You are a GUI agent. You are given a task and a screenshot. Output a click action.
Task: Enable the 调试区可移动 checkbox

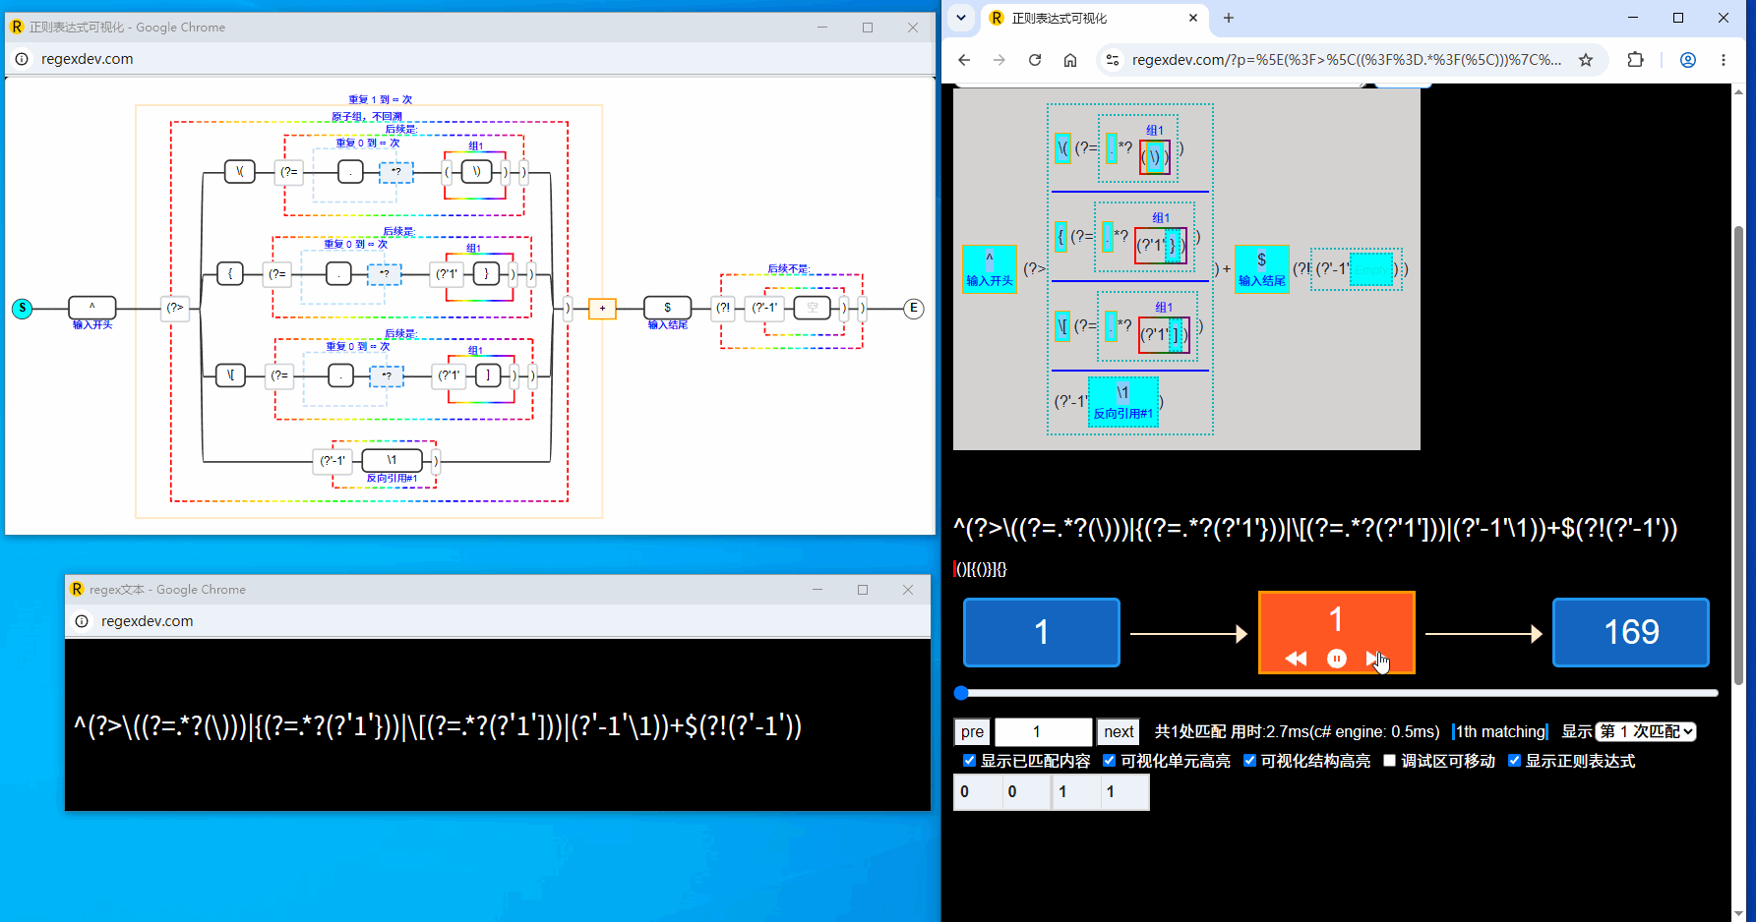pyautogui.click(x=1389, y=761)
